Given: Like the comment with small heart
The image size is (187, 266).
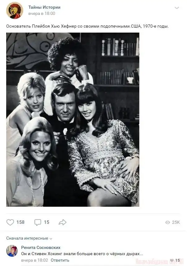Looking at the screenshot, I should (x=172, y=260).
